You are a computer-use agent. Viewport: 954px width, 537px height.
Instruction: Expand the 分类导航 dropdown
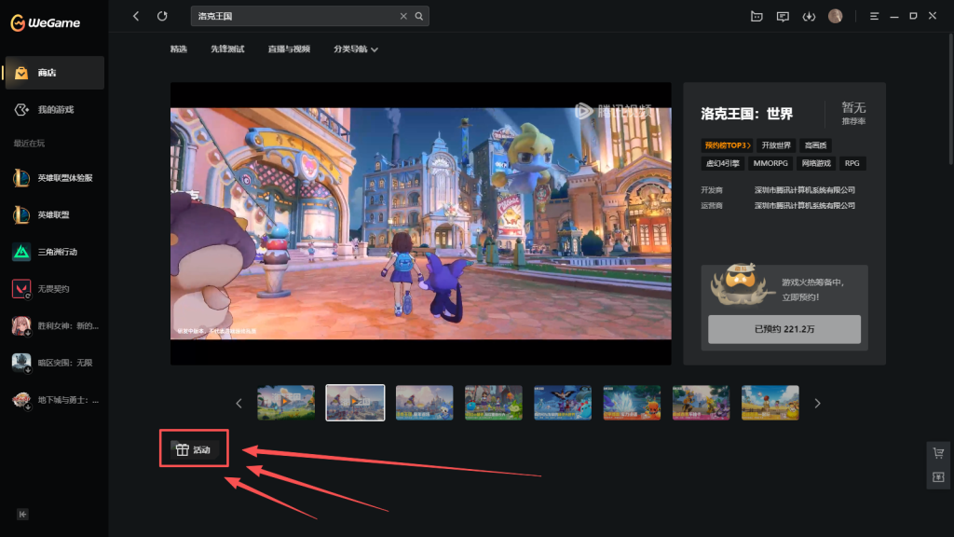pyautogui.click(x=356, y=48)
